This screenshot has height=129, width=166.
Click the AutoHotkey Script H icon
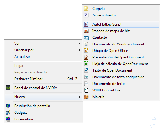(86, 24)
